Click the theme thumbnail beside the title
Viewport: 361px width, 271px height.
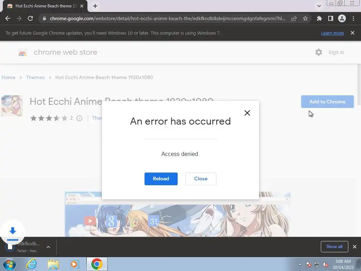12,106
